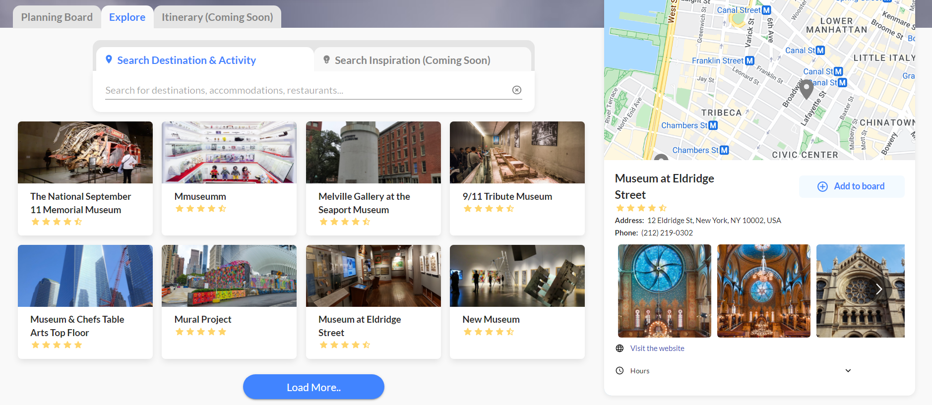The width and height of the screenshot is (932, 405).
Task: Click the clock icon next to Hours
Action: pyautogui.click(x=620, y=371)
